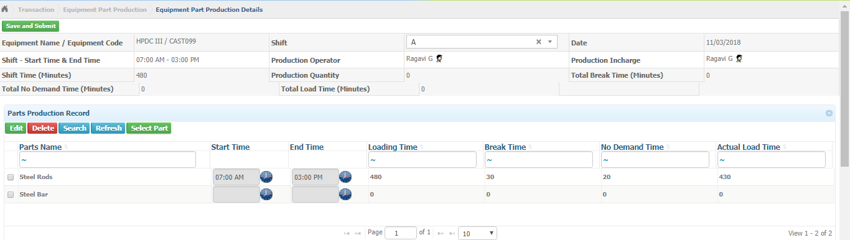The height and width of the screenshot is (240, 850).
Task: Open the Shift dropdown arrow
Action: 550,42
